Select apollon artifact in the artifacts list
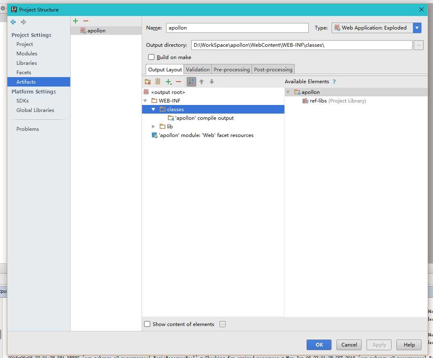Screen dimensions: 433x358 pyautogui.click(x=106, y=31)
